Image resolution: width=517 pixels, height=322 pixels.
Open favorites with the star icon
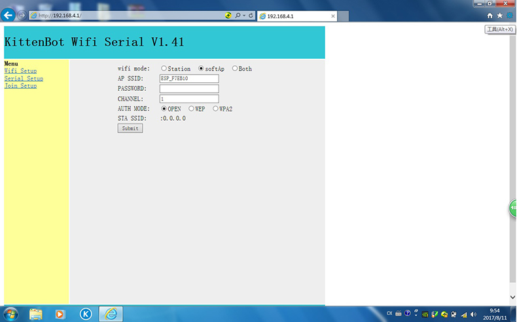click(500, 16)
